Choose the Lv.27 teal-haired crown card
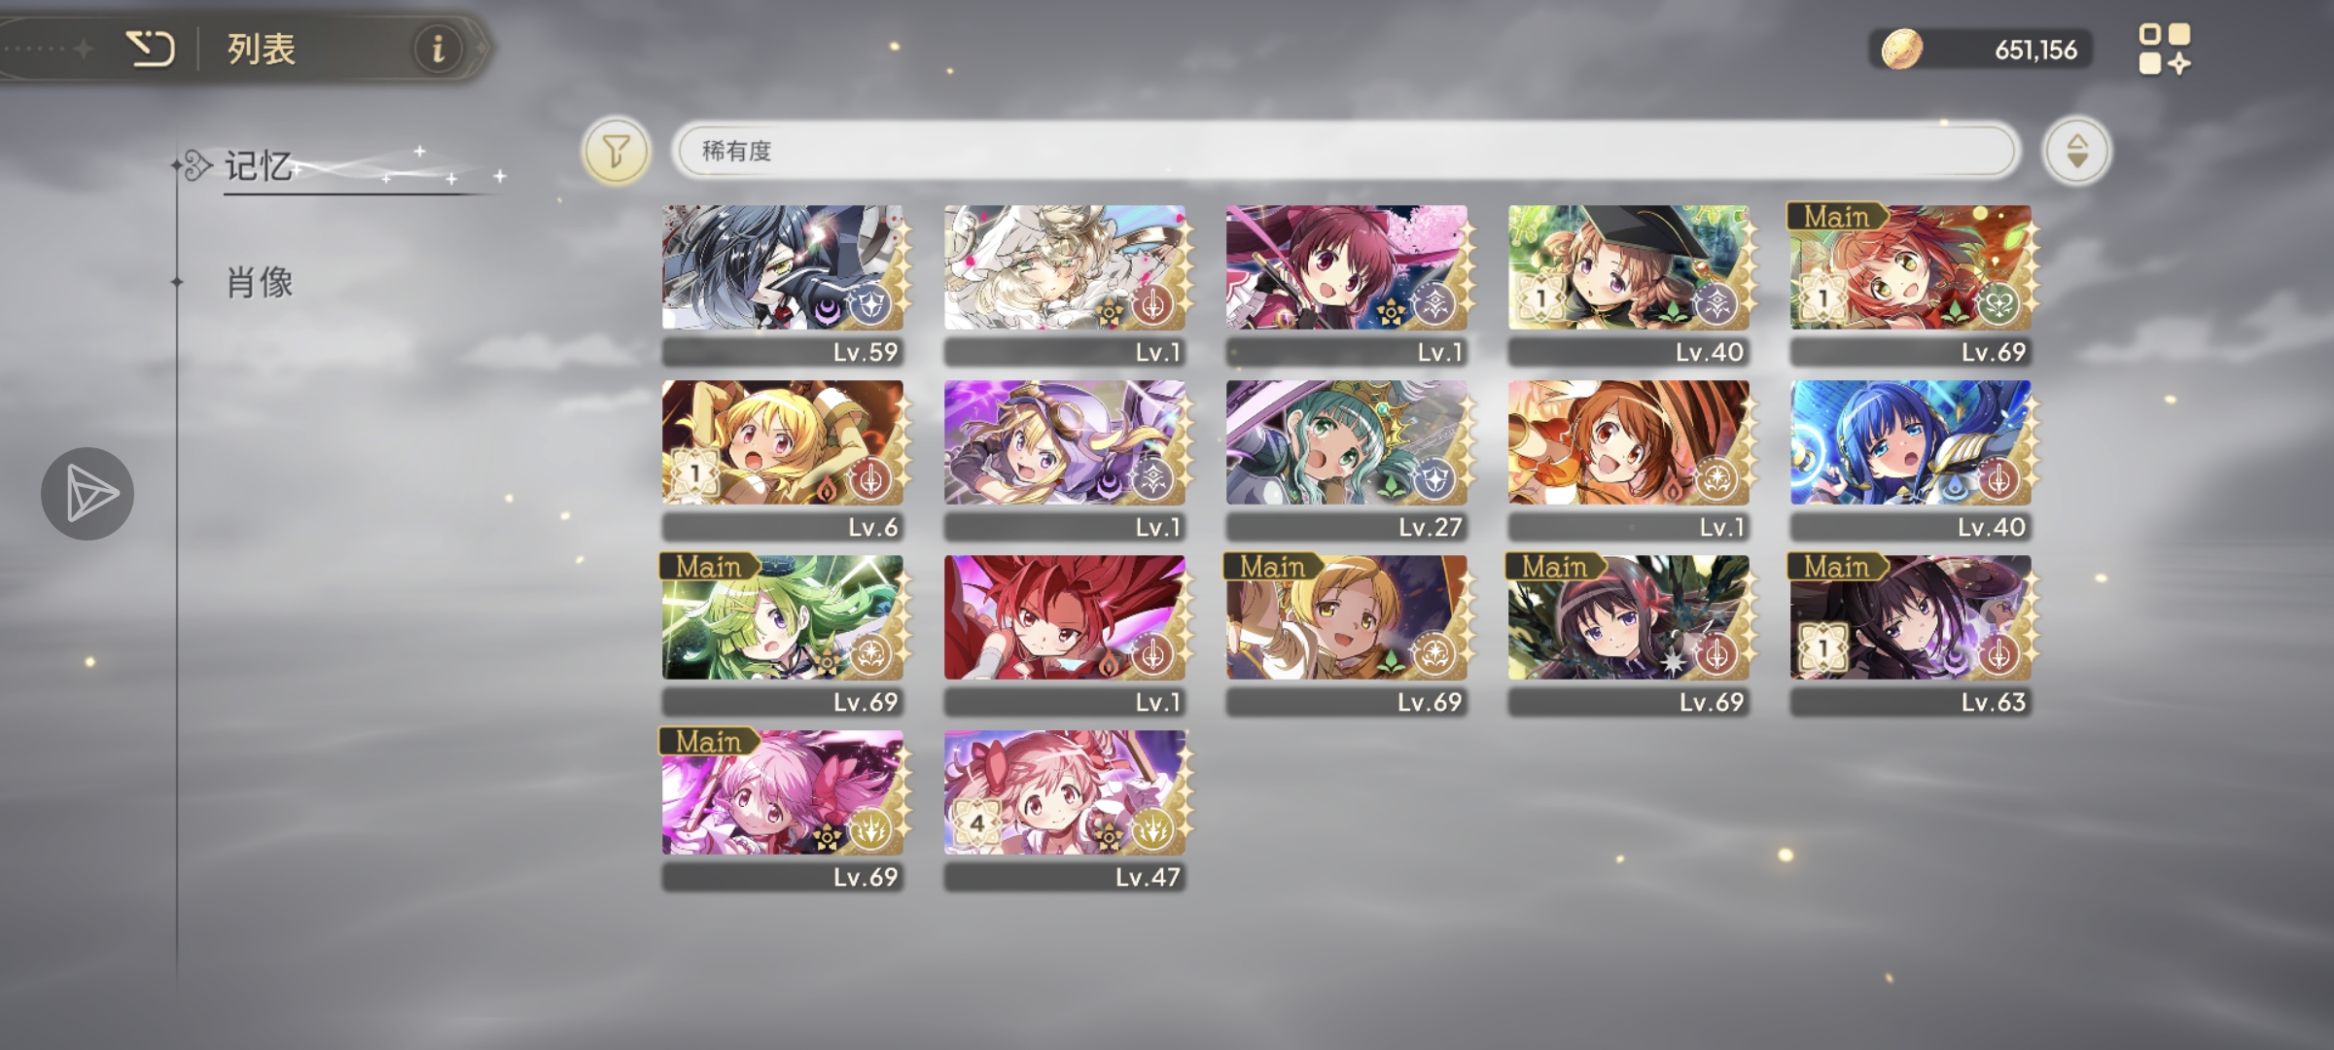 1347,460
